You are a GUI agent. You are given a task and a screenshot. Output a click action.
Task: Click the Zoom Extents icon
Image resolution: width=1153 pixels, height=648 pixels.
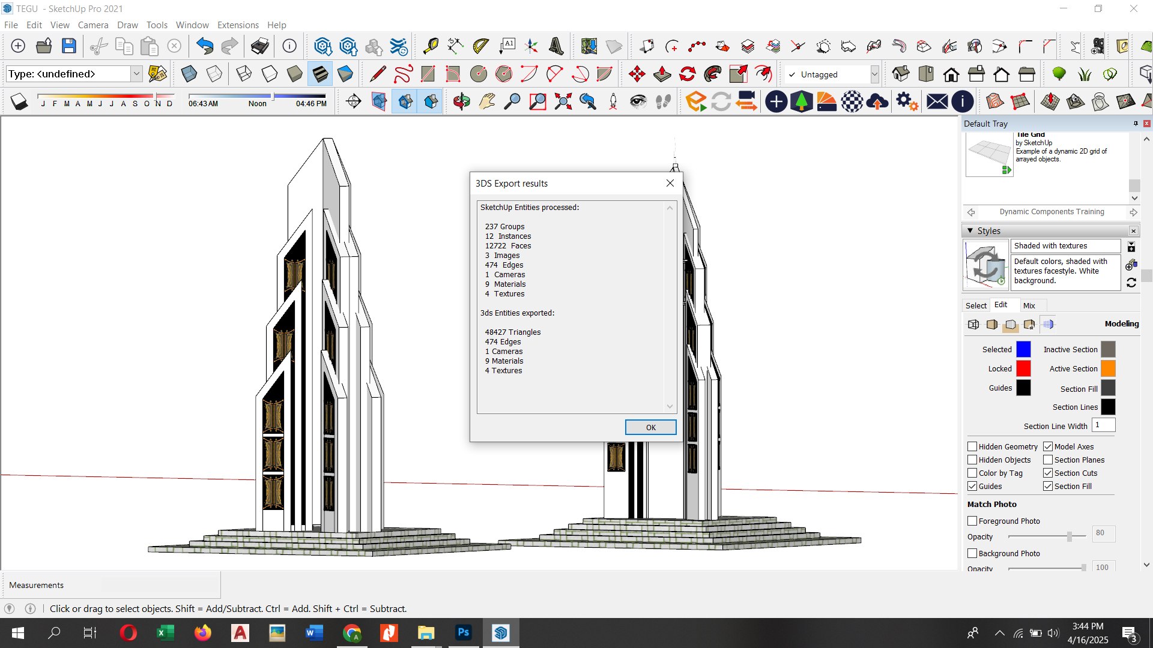coord(563,101)
